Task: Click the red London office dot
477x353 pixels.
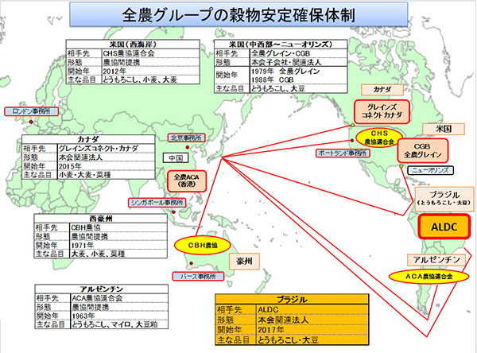Action: tap(31, 122)
